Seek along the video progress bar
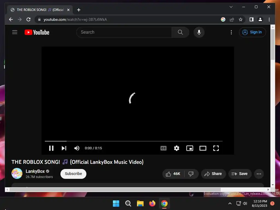Screen dimensions: 280x210 pyautogui.click(x=133, y=141)
